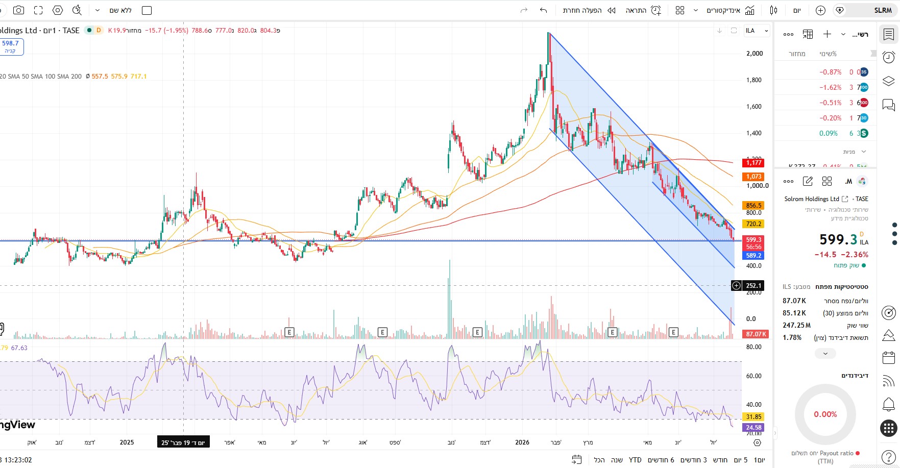
Task: Open notifications bell icon in sidebar
Action: (889, 405)
